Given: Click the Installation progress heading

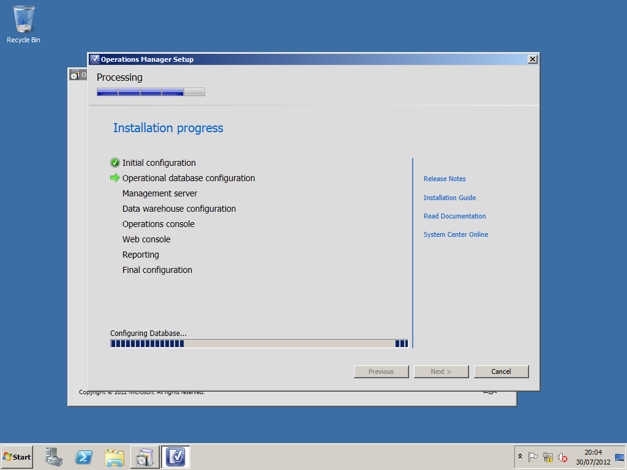Looking at the screenshot, I should coord(168,128).
